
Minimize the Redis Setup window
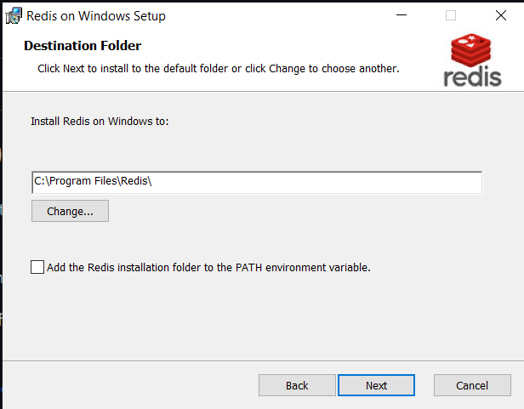402,15
